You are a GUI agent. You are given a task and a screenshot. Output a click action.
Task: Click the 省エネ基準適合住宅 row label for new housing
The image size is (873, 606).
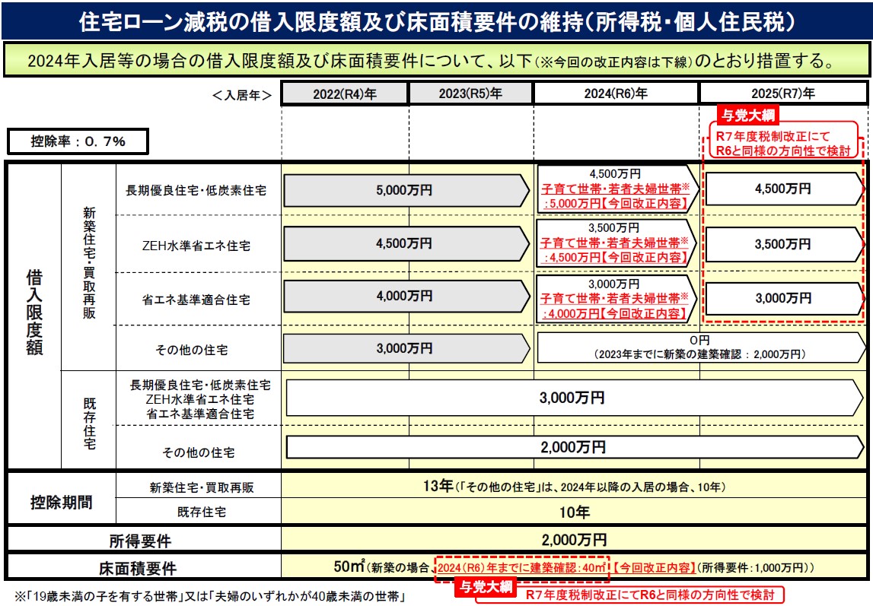tap(196, 300)
